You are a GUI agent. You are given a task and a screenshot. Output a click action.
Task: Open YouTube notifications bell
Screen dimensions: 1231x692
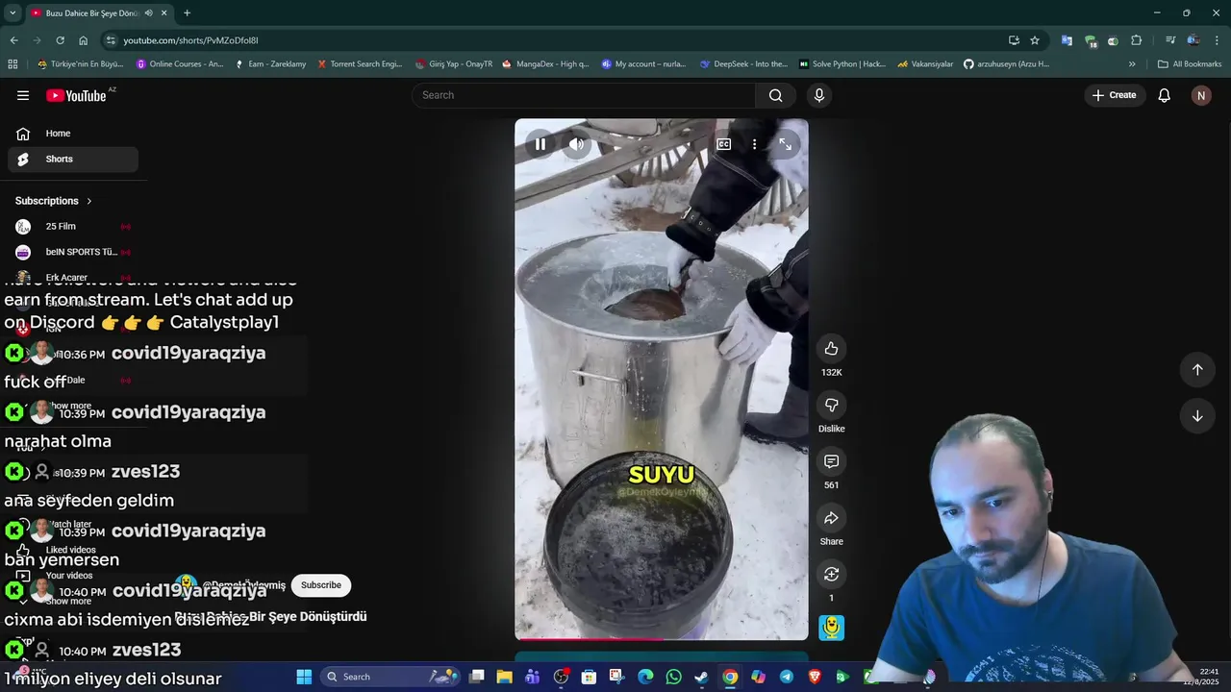click(1165, 95)
